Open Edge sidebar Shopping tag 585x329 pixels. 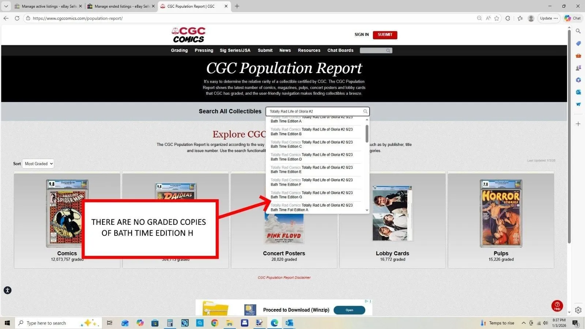[578, 43]
